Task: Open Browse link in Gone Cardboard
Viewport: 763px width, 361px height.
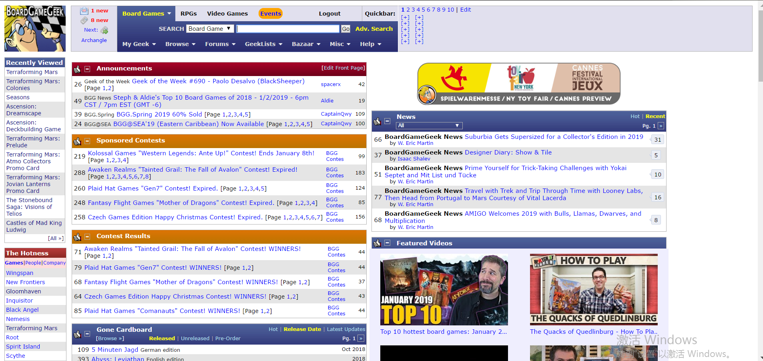Action: click(x=110, y=339)
